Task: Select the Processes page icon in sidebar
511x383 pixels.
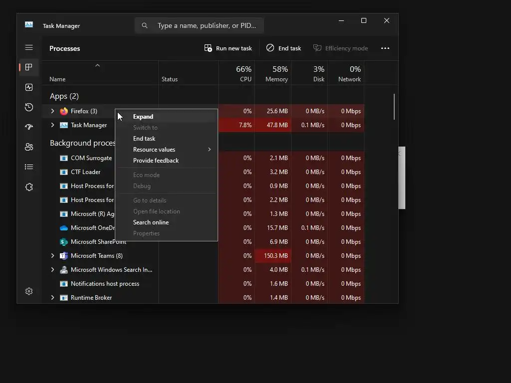Action: click(29, 67)
